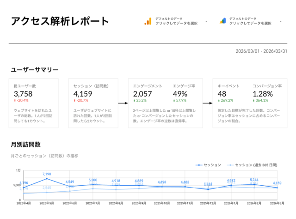Click the 2026年3月 axis label

click(x=277, y=203)
